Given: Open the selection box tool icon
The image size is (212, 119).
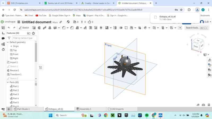Looking at the screenshot, I should click(180, 28).
